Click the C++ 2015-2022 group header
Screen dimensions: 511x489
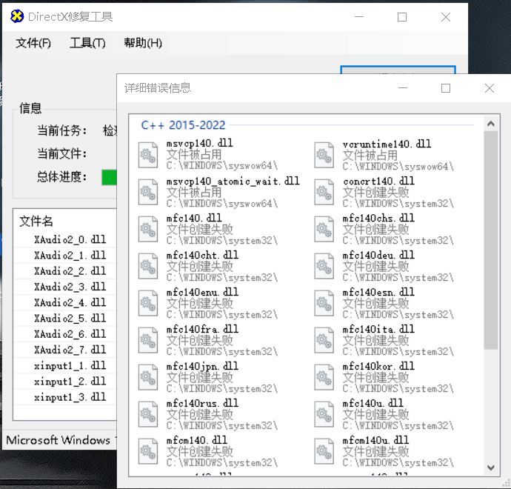coord(183,125)
